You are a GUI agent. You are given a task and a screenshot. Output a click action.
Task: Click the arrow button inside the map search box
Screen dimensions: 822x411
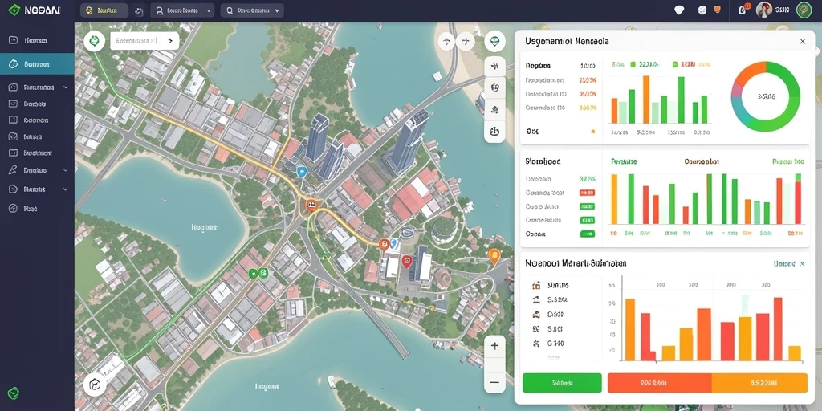pyautogui.click(x=170, y=40)
